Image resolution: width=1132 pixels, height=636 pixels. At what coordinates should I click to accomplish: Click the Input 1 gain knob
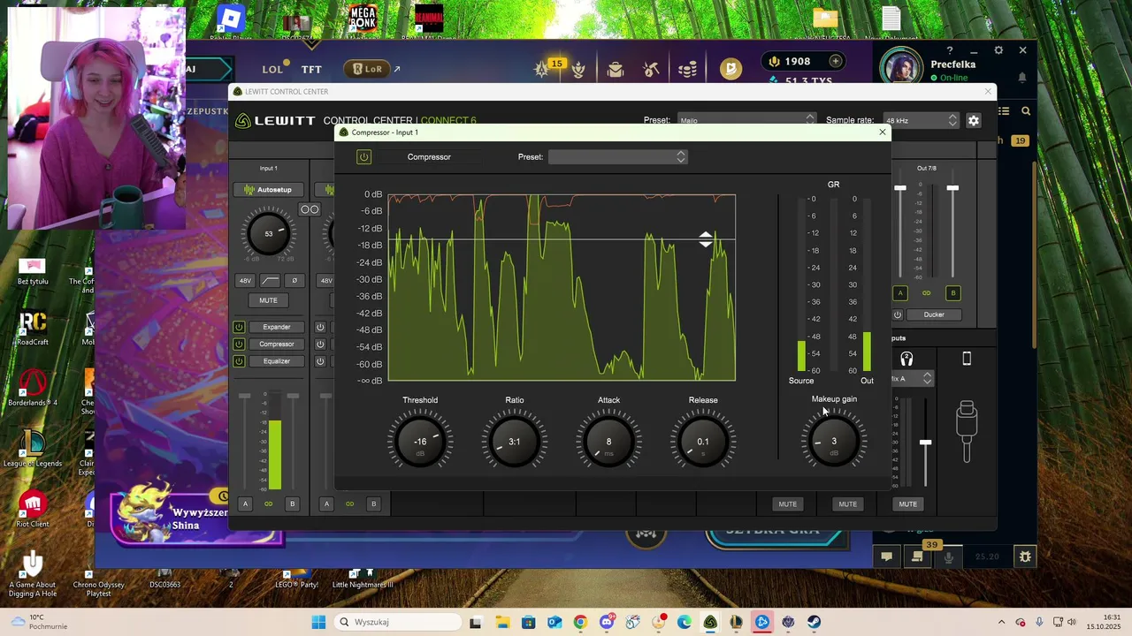click(269, 233)
